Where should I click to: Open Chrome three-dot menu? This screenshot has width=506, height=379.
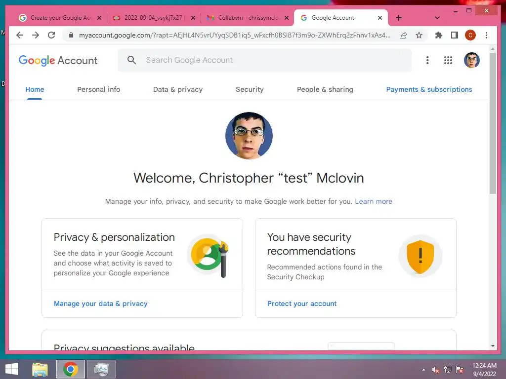pos(486,35)
